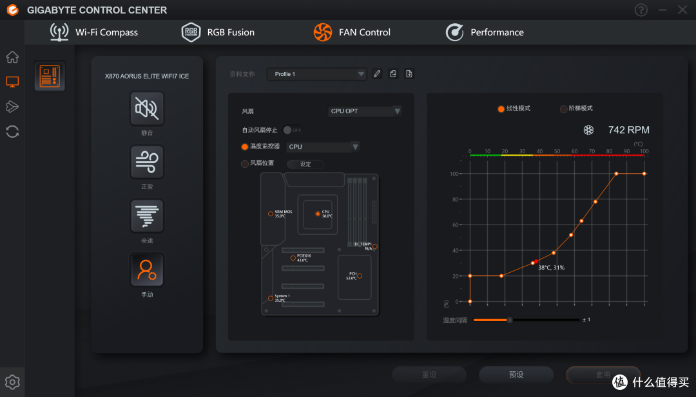Click the curve point near 18°C 20%
Screen dimensions: 696x397
501,275
